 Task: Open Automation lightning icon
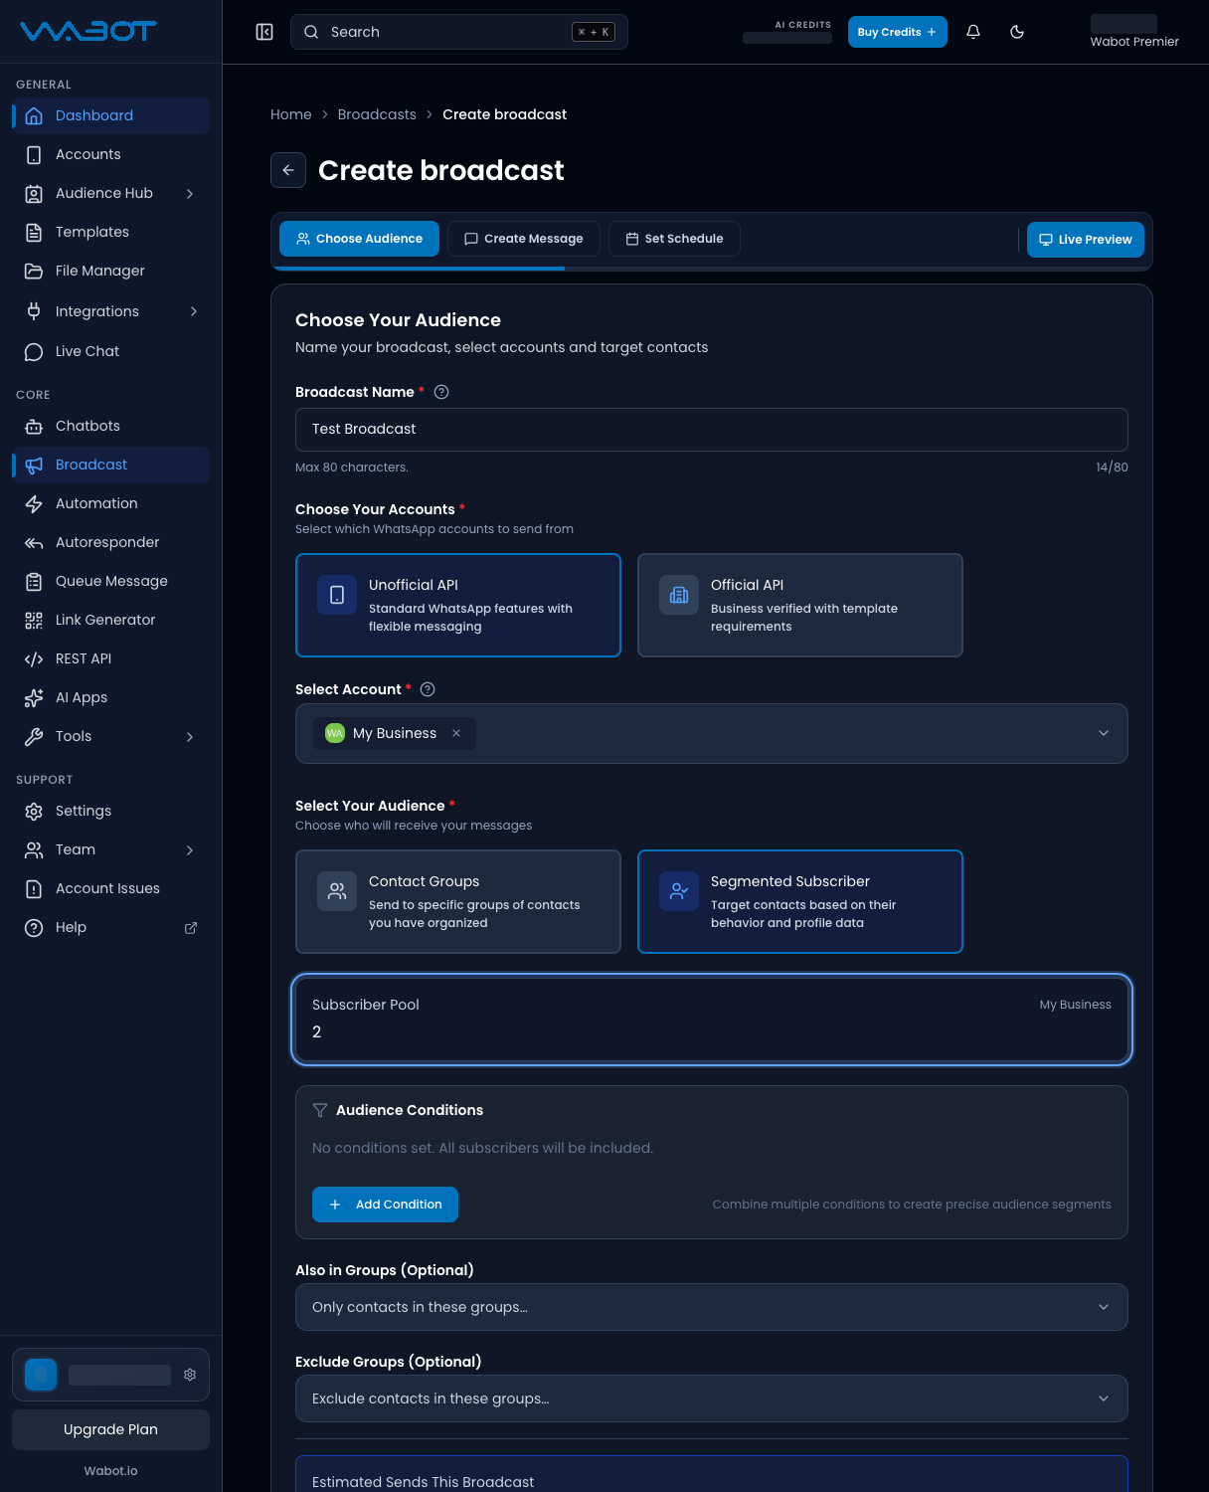click(34, 503)
